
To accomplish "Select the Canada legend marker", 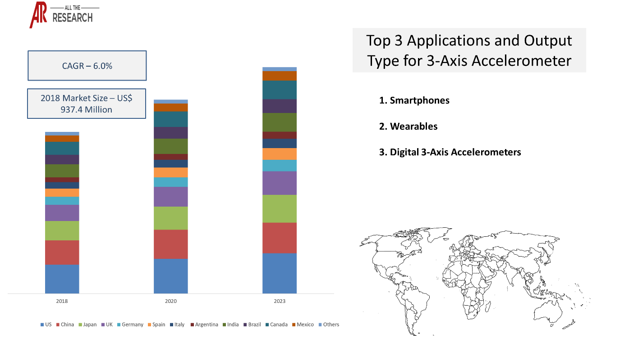I will (266, 324).
